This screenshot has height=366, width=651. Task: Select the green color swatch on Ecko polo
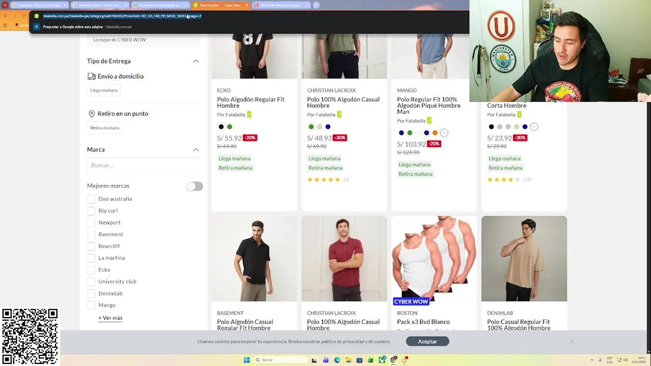click(x=229, y=127)
